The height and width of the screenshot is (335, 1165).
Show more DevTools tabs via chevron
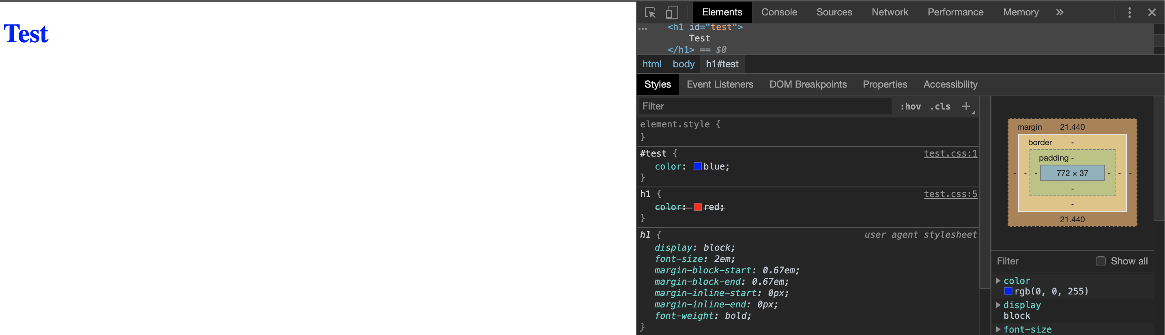point(1059,12)
